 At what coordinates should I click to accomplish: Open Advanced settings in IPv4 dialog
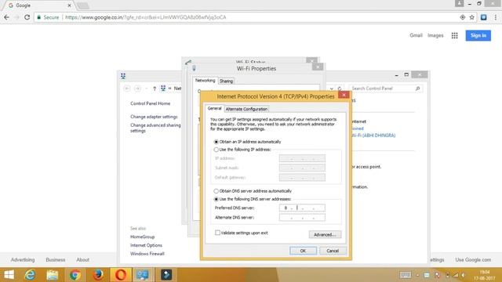point(325,235)
